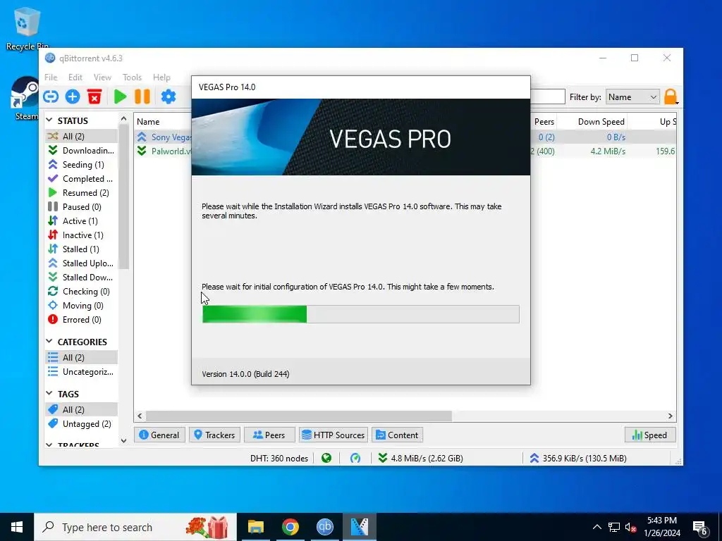This screenshot has width=722, height=541.
Task: Open the View menu
Action: [x=102, y=77]
